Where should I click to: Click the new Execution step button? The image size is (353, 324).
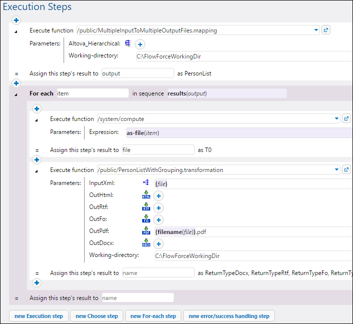(x=39, y=316)
